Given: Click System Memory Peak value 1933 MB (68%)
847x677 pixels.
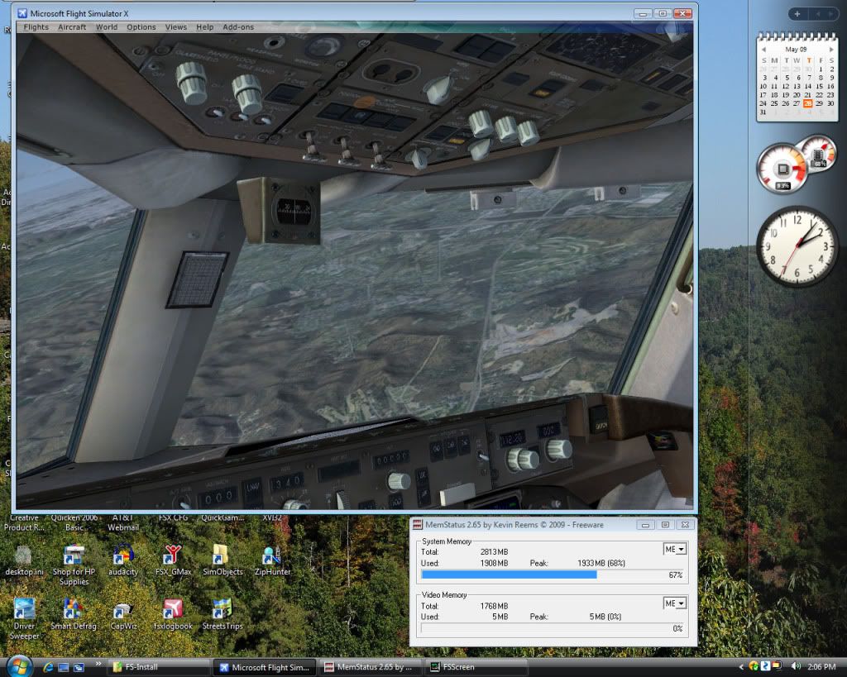Looking at the screenshot, I should (601, 563).
